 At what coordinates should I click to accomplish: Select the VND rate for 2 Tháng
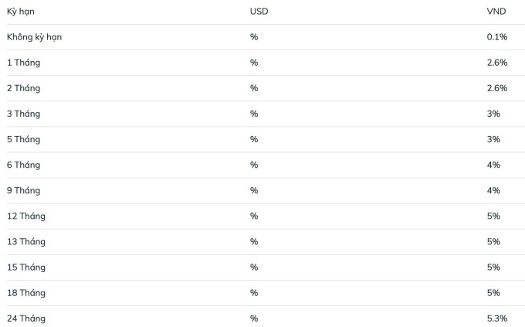point(496,88)
